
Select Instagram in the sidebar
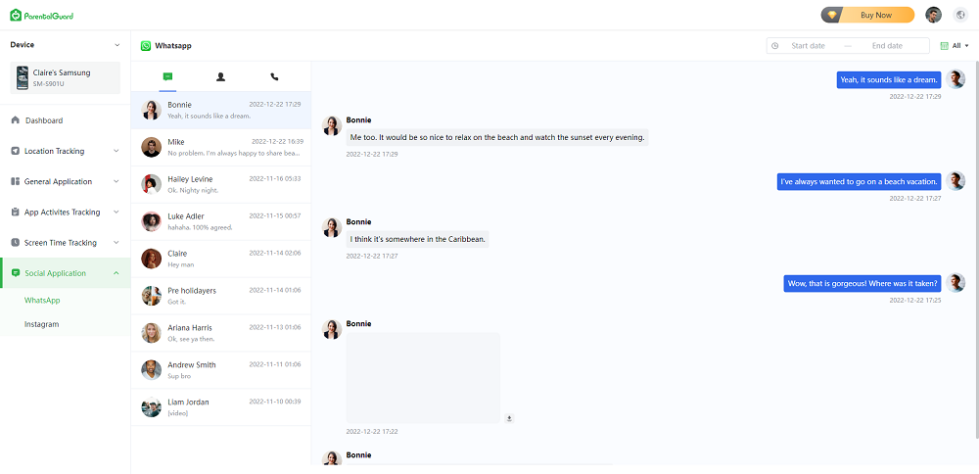click(42, 324)
